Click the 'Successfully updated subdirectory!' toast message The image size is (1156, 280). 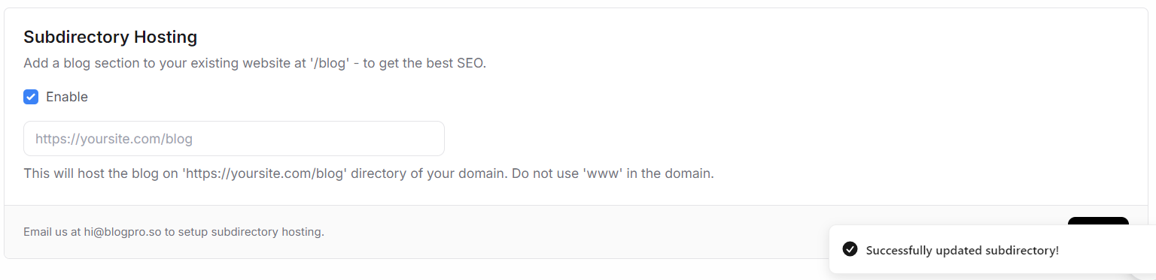click(x=963, y=250)
